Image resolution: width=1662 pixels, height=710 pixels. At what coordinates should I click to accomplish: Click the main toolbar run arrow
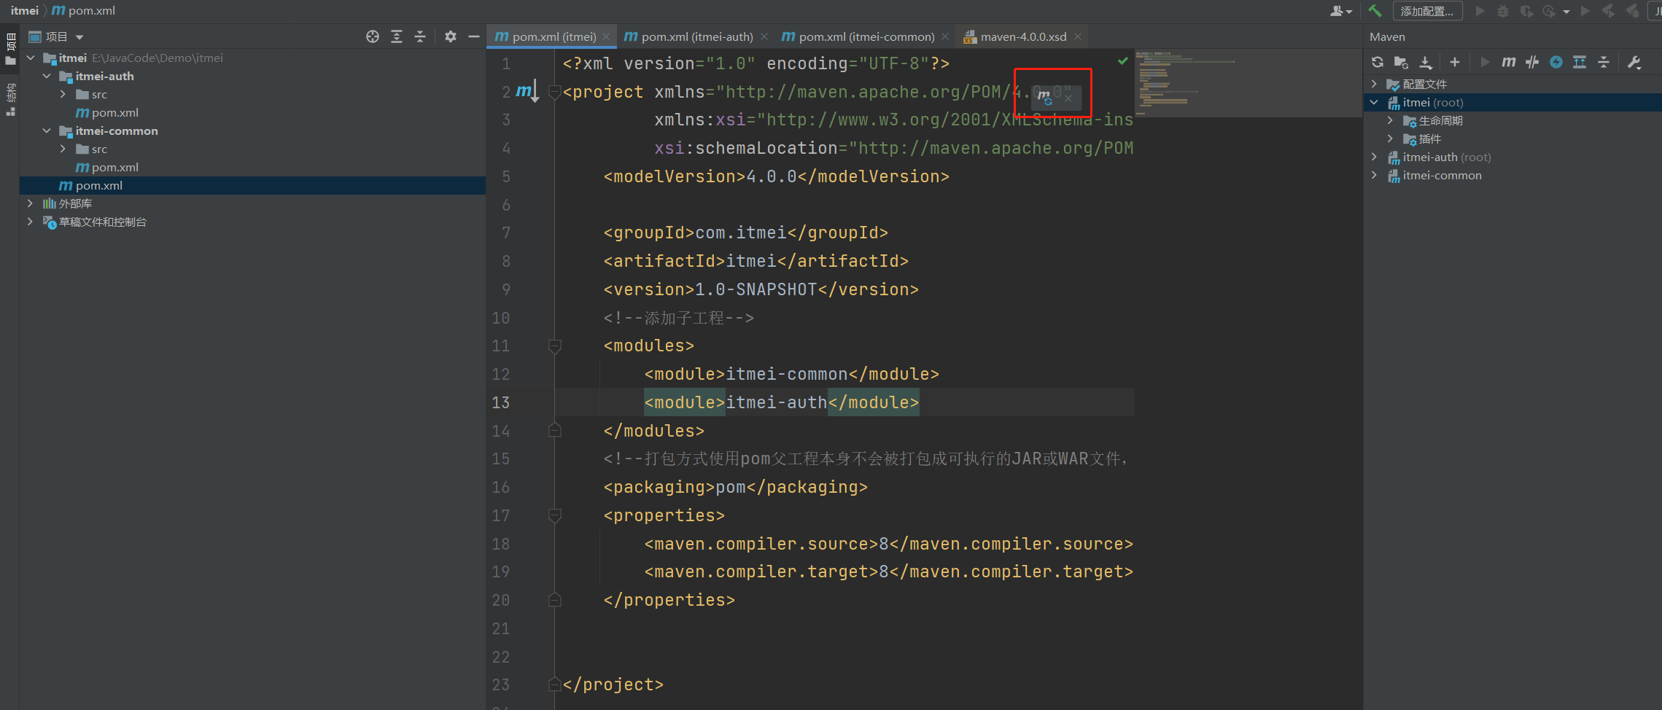point(1480,11)
